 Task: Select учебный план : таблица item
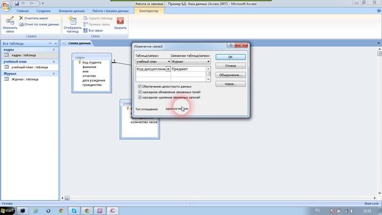(29, 67)
